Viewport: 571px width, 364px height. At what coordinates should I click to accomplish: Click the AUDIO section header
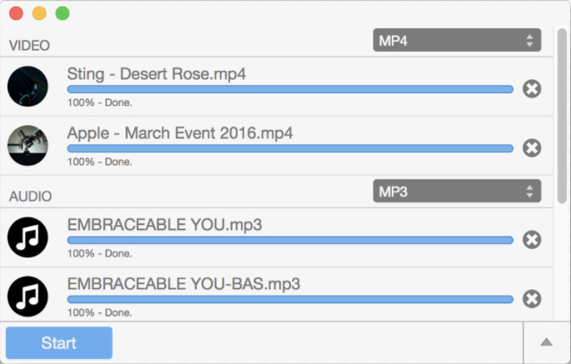(30, 197)
